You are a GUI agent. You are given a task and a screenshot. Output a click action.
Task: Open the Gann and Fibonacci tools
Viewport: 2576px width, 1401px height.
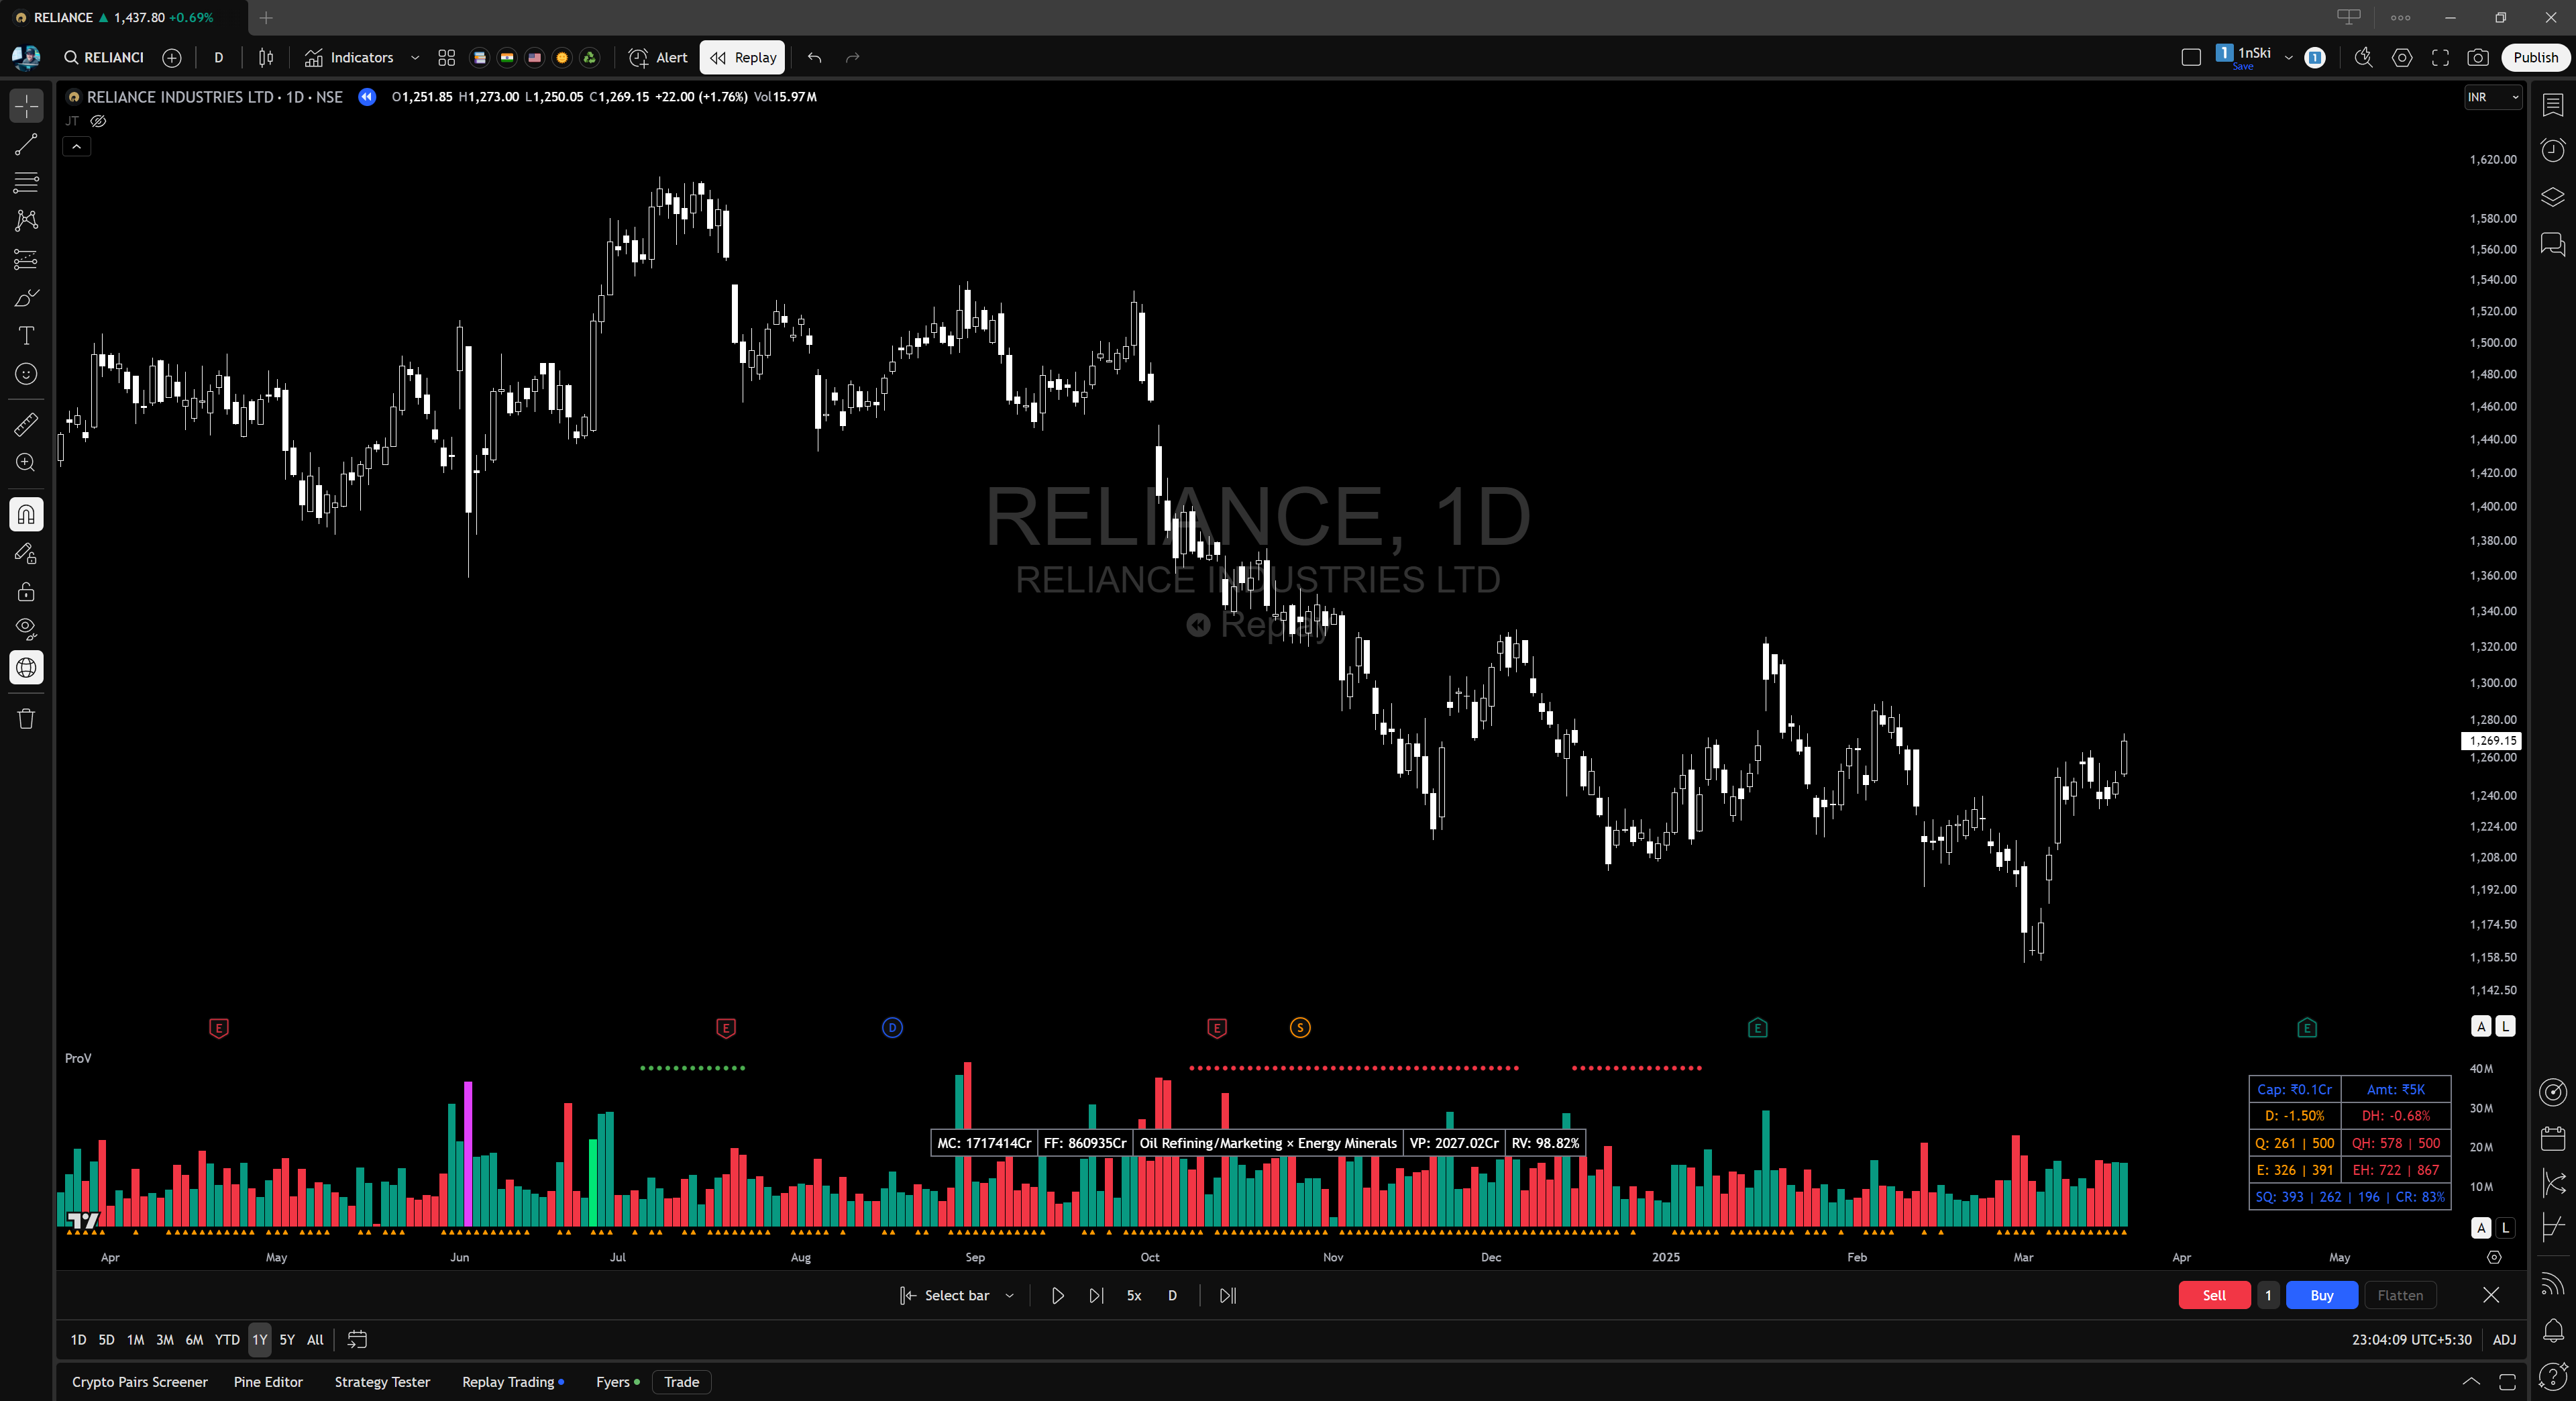pyautogui.click(x=26, y=182)
